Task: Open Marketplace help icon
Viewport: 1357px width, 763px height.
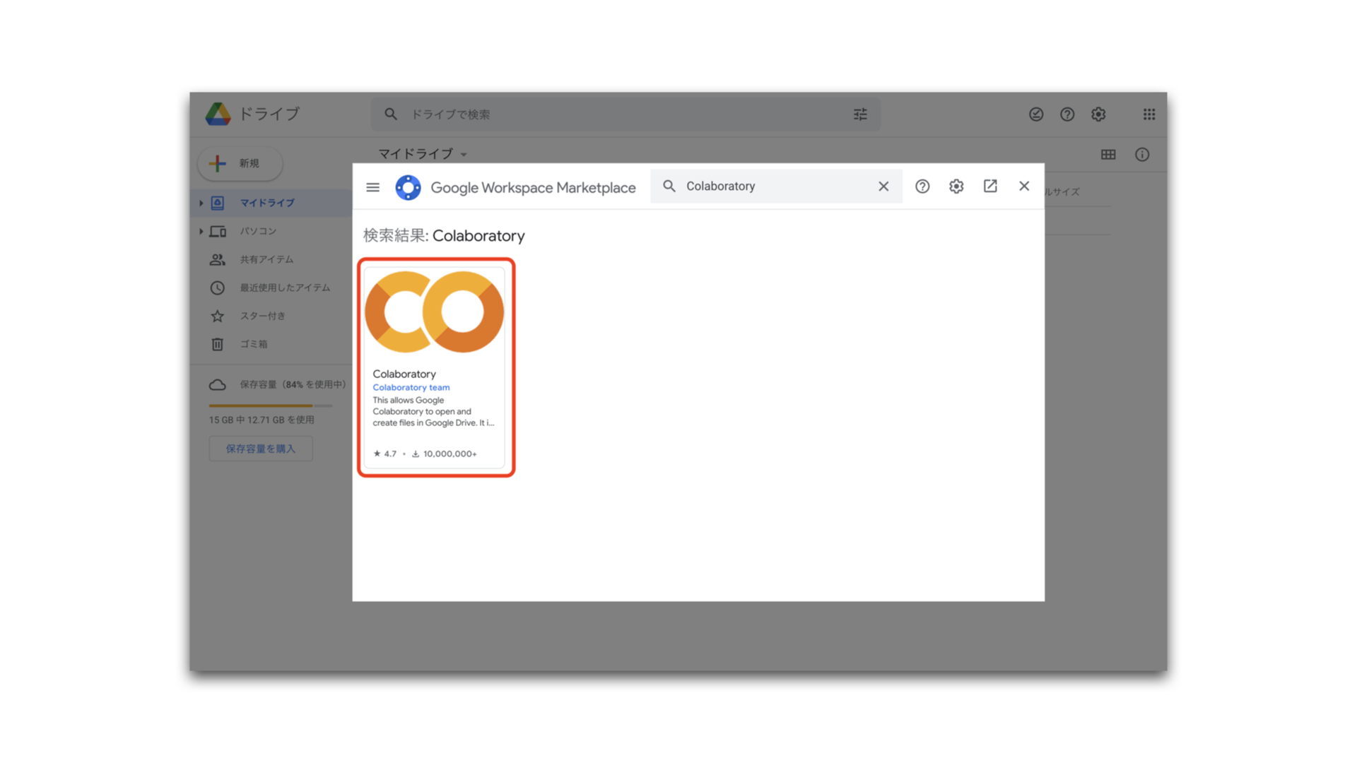Action: pos(922,187)
